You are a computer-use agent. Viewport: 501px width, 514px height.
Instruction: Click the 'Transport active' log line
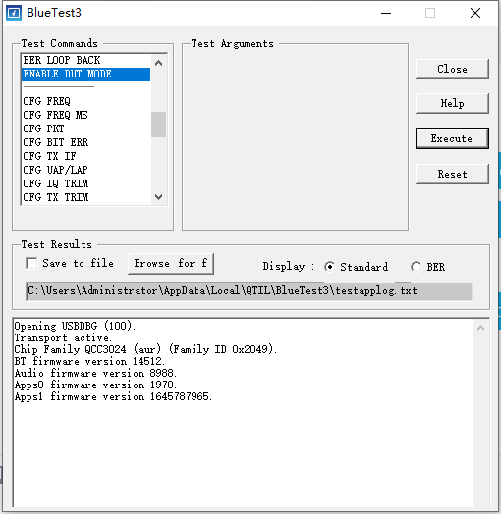63,337
